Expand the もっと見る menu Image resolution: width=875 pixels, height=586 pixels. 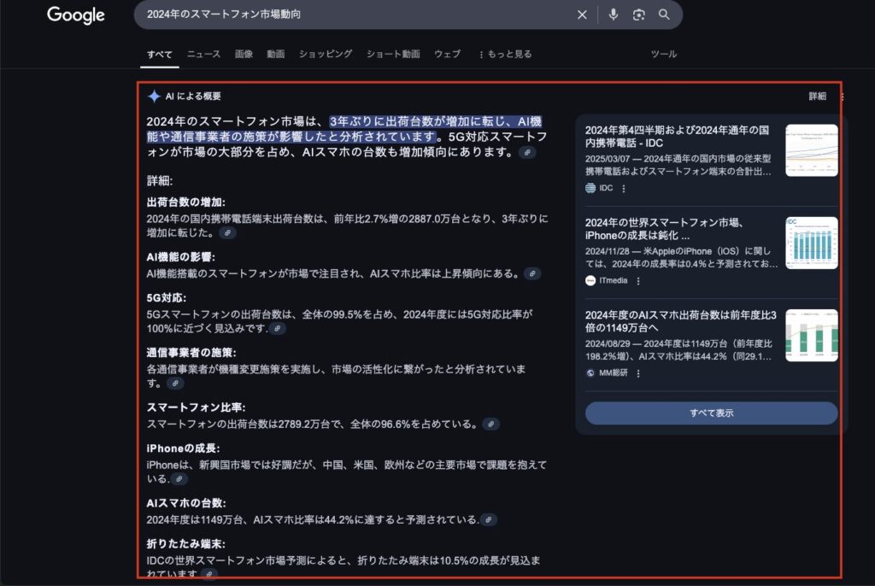coord(505,54)
